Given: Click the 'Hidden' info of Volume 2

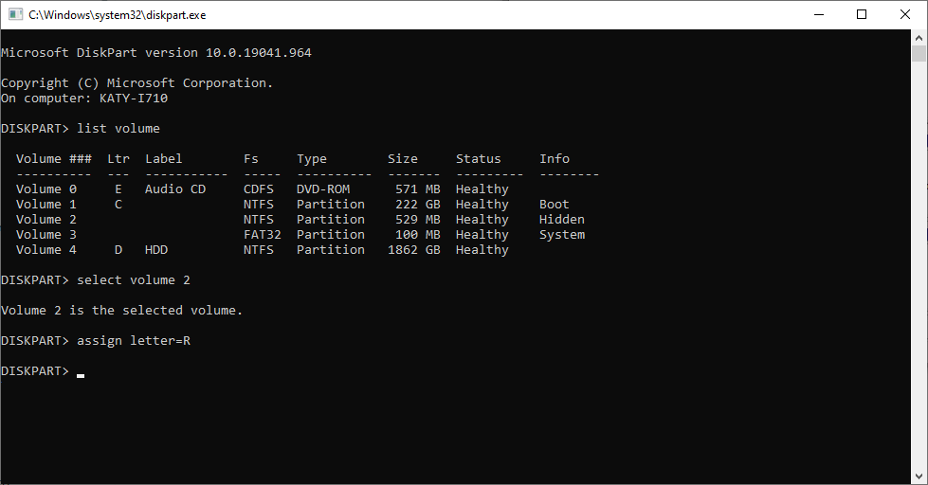Looking at the screenshot, I should click(x=562, y=220).
